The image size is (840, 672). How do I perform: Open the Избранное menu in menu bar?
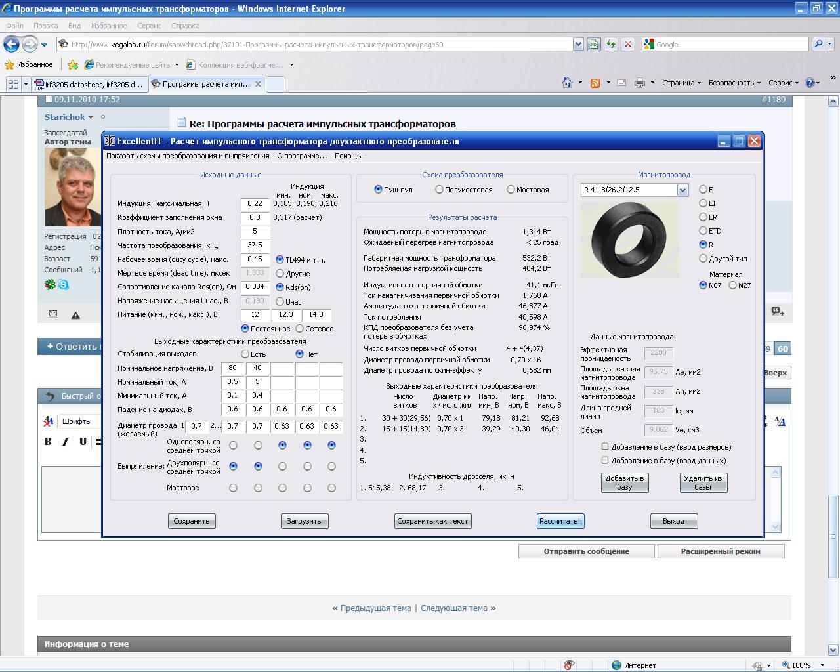coord(109,26)
